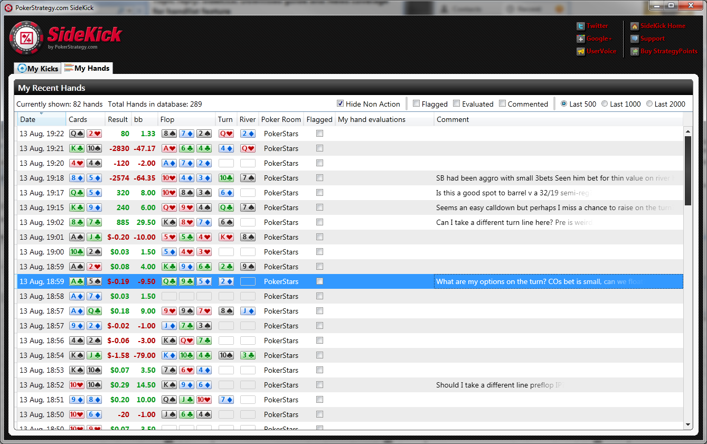
Task: Click the My hand evaluations column header
Action: [385, 119]
